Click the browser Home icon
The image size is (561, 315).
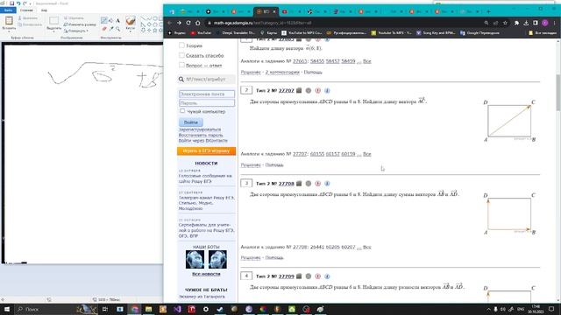pos(197,23)
